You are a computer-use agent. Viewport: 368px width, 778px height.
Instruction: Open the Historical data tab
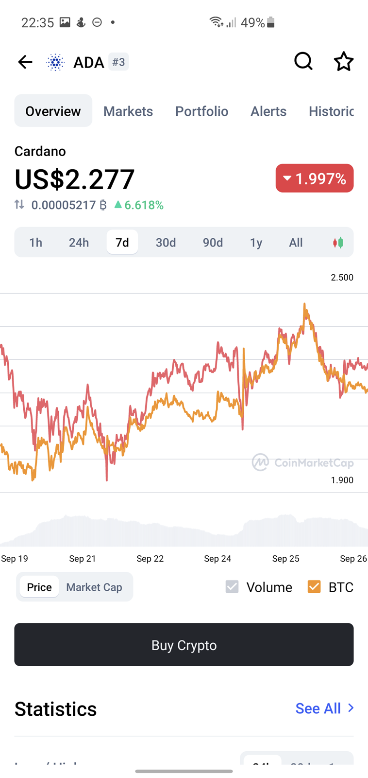click(331, 111)
